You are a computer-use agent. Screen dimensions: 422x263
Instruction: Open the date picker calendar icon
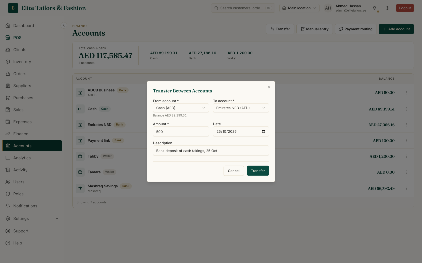[x=263, y=131]
